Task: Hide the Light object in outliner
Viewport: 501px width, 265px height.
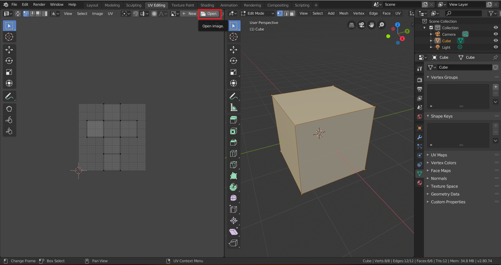Action: [x=496, y=47]
